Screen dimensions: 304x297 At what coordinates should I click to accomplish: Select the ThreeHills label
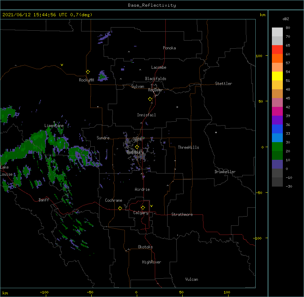[x=188, y=147]
